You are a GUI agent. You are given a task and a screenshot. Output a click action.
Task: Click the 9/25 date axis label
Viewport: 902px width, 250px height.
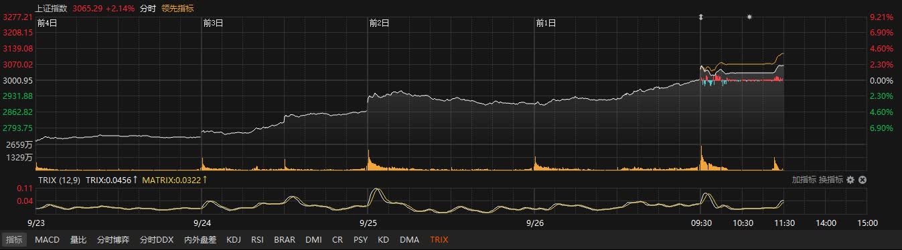pyautogui.click(x=368, y=223)
